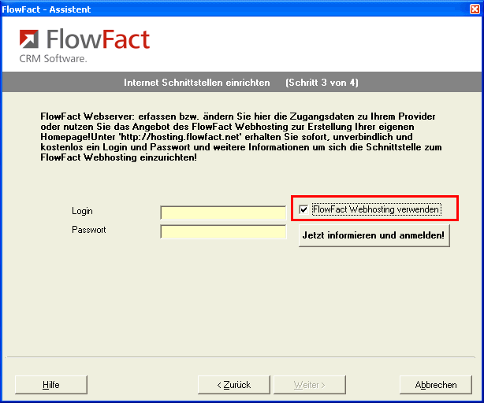Click the Internet Schnittstellen einrichten title
Image resolution: width=484 pixels, height=403 pixels.
(197, 83)
